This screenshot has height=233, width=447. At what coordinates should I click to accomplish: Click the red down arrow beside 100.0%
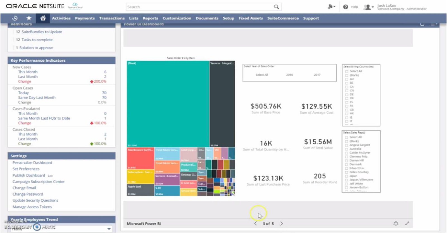pos(91,123)
